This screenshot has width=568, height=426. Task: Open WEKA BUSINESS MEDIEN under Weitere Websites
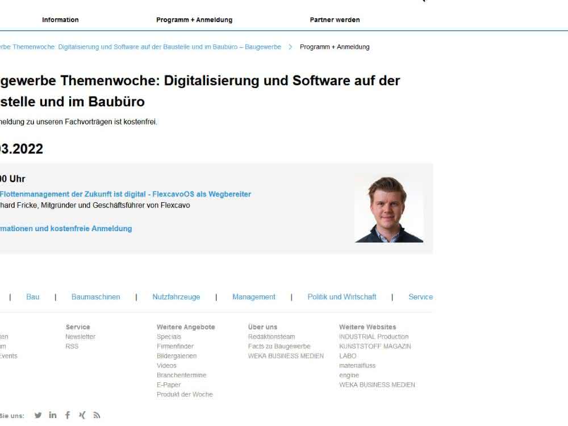tap(377, 385)
